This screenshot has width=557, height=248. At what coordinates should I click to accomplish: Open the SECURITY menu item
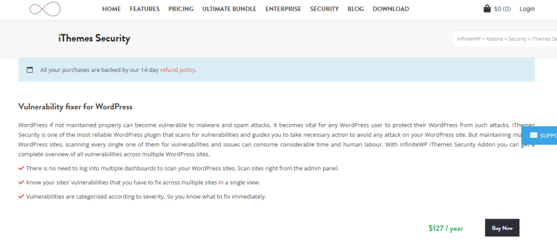click(x=324, y=9)
